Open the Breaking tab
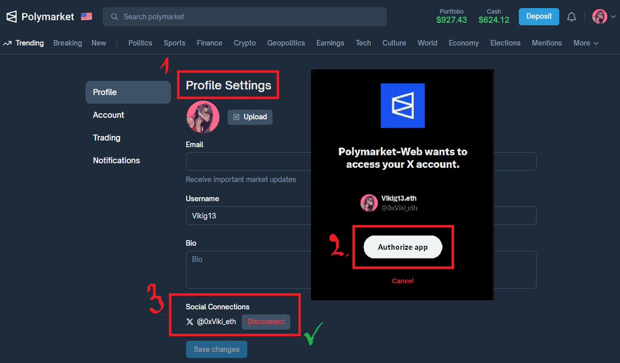The image size is (620, 363). click(x=68, y=43)
